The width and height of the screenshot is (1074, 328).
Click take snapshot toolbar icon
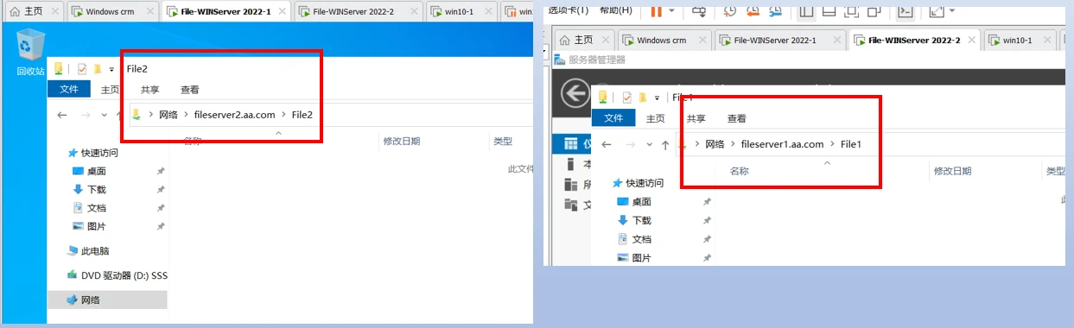tap(730, 10)
